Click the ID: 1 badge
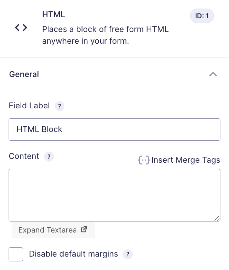This screenshot has width=229, height=270. (x=202, y=16)
